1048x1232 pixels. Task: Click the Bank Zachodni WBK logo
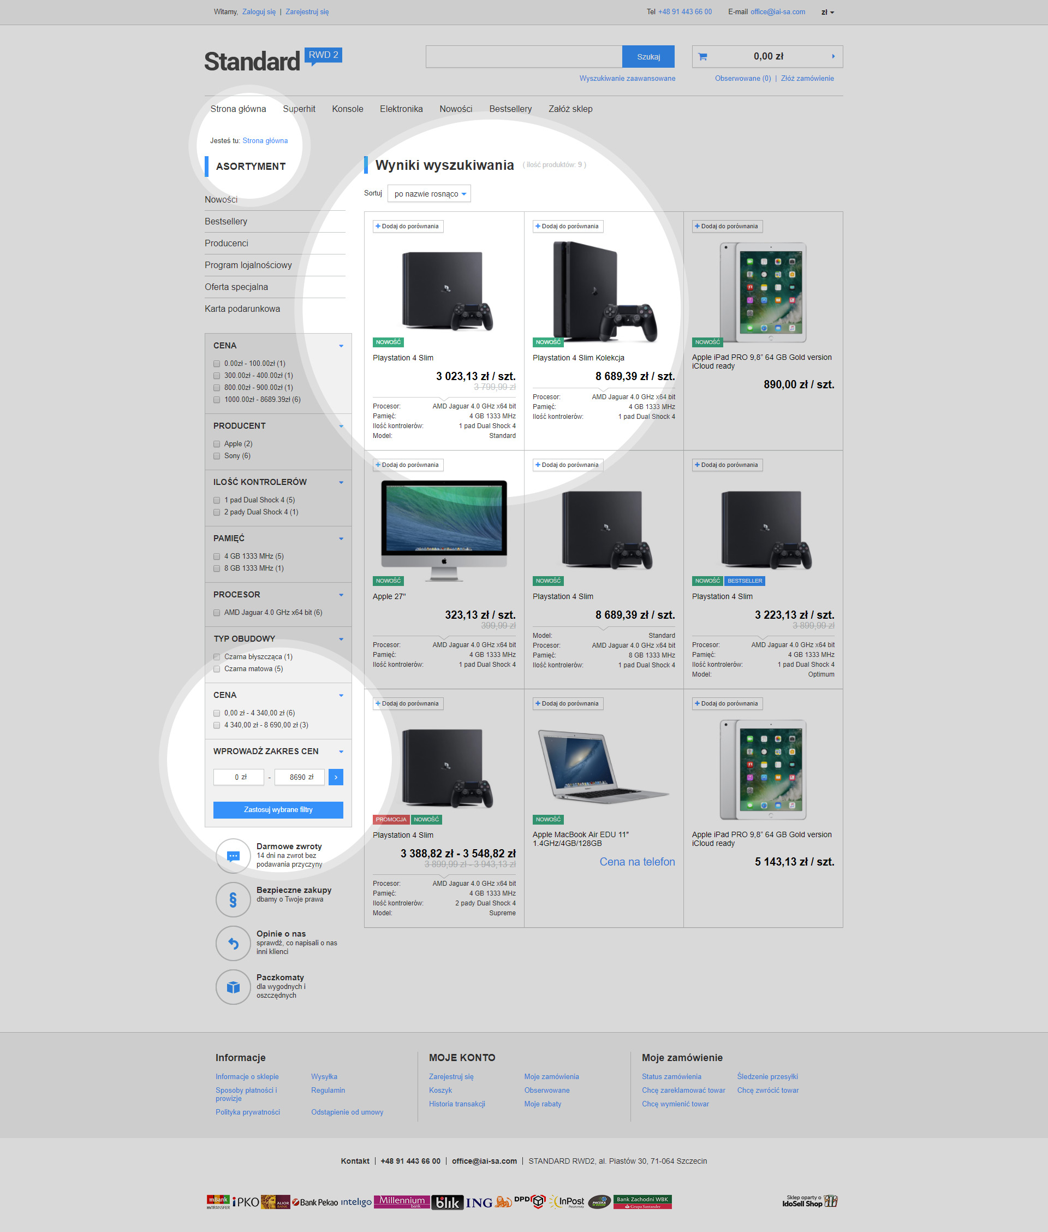[642, 1201]
